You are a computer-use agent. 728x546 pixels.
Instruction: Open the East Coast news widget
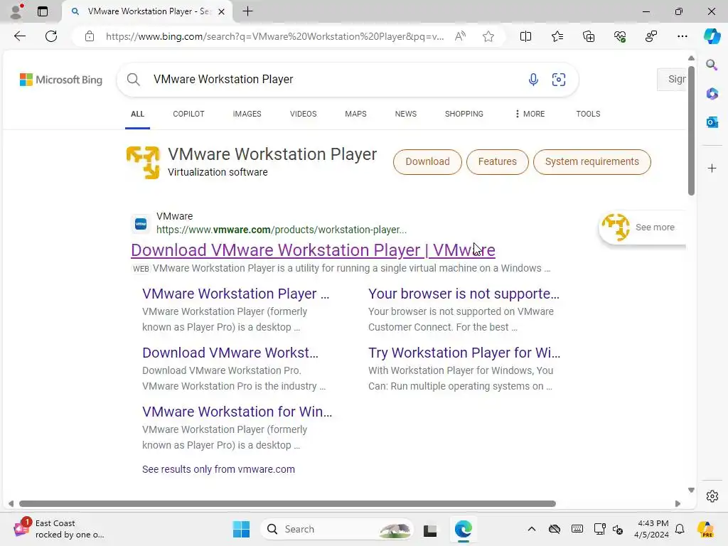[x=58, y=529]
